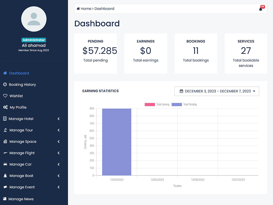
Task: Open the notification bell with 63 alerts
Action: point(260,9)
